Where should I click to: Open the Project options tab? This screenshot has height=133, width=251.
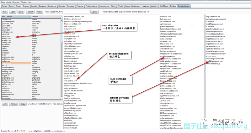[91, 6]
